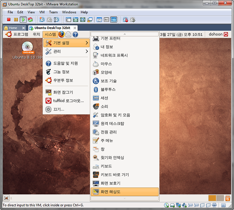
Task: Select 그놈 정보 menu entry
Action: coord(66,72)
